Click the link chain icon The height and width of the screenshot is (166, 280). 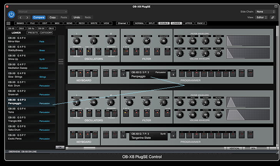272,17
